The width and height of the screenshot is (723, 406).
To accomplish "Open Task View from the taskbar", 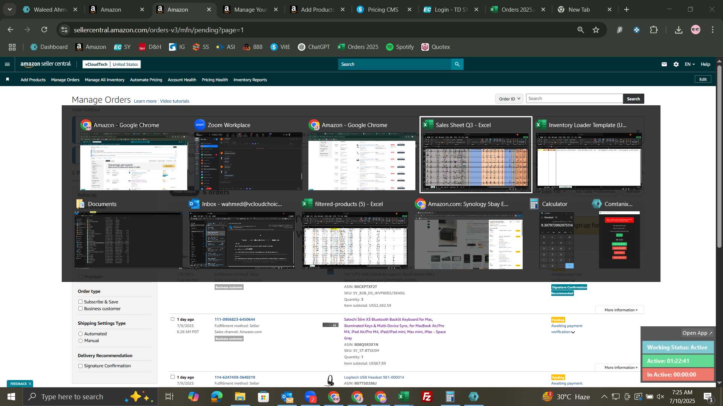I will tap(169, 397).
